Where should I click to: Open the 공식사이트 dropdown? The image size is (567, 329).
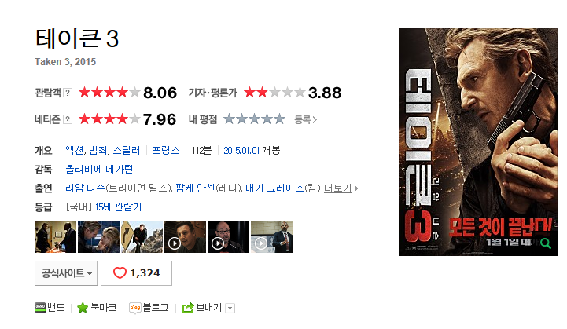coord(66,273)
